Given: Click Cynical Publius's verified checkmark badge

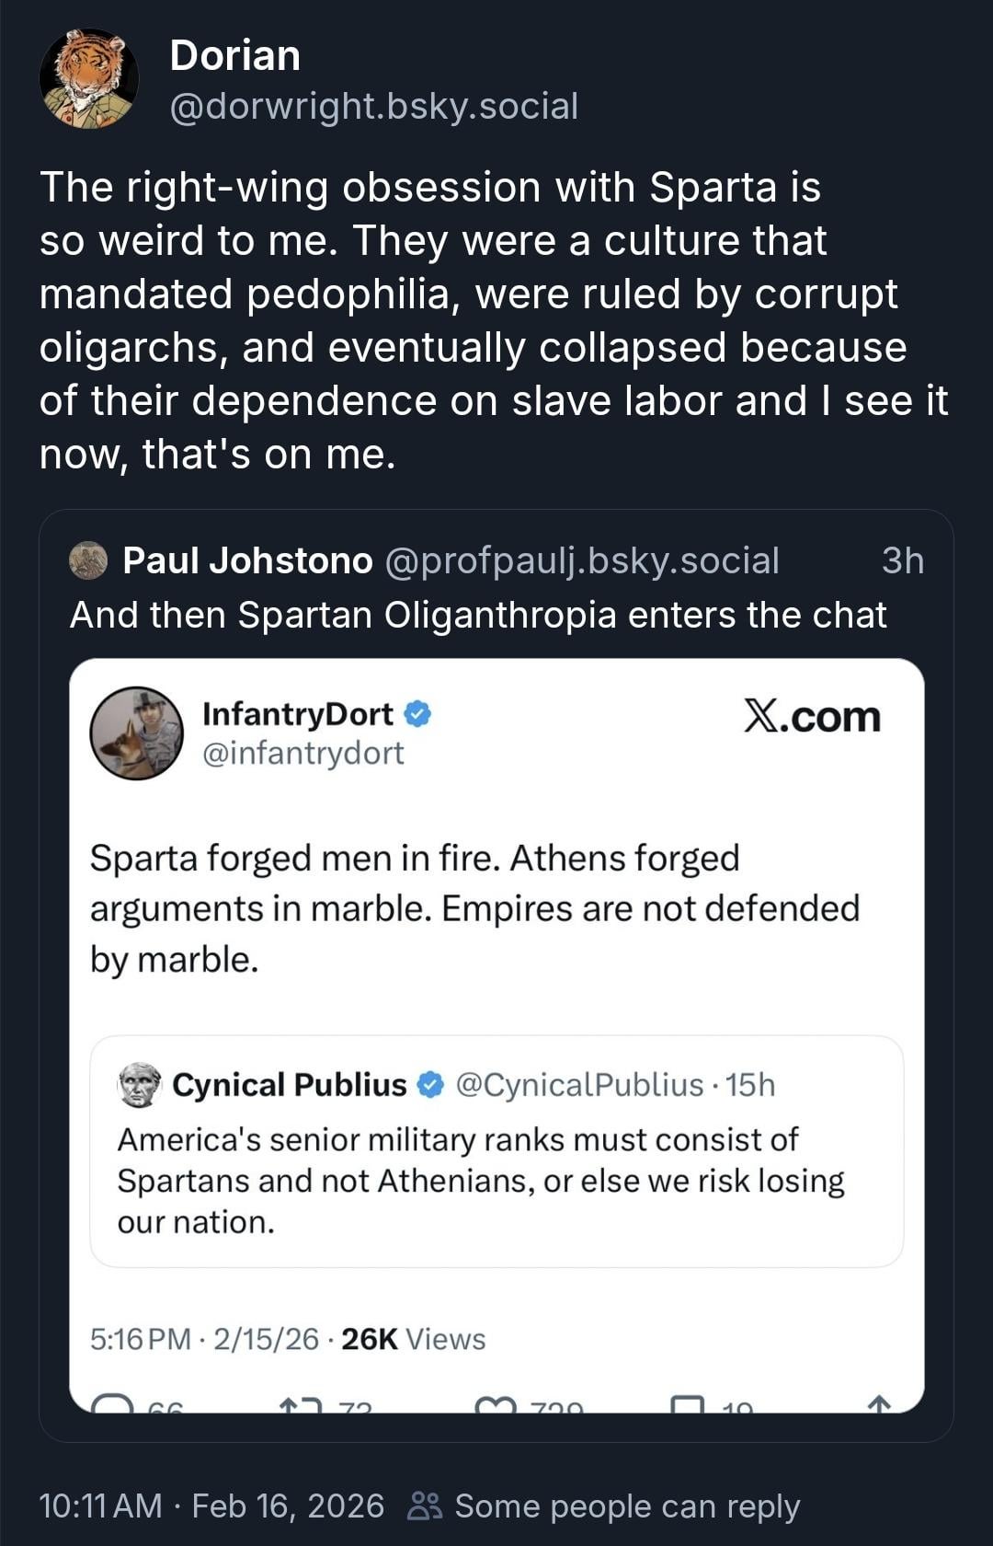Looking at the screenshot, I should [x=430, y=1085].
